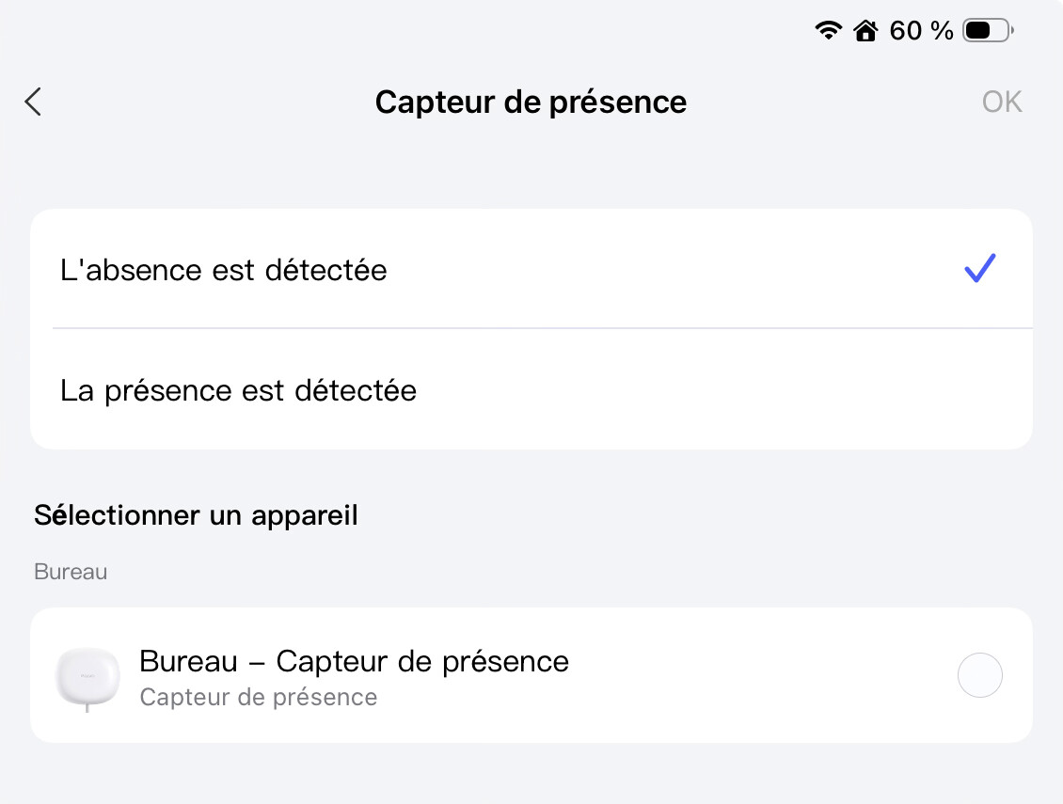1063x804 pixels.
Task: Select "L'absence est détectée" option
Action: point(224,271)
